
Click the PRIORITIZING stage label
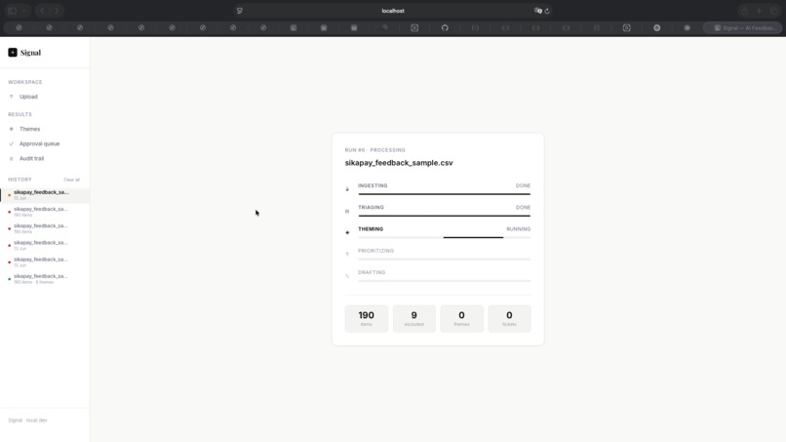tap(376, 251)
